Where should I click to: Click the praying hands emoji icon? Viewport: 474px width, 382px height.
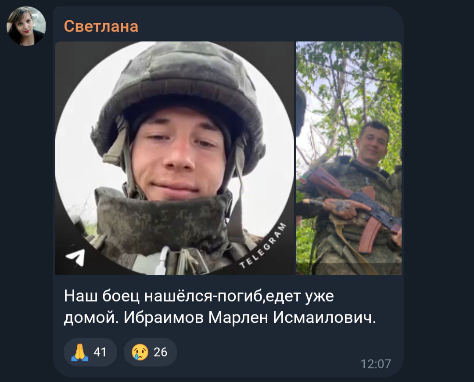coord(80,352)
